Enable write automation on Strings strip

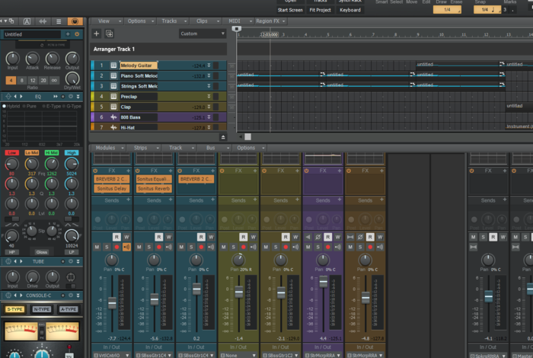click(x=211, y=237)
